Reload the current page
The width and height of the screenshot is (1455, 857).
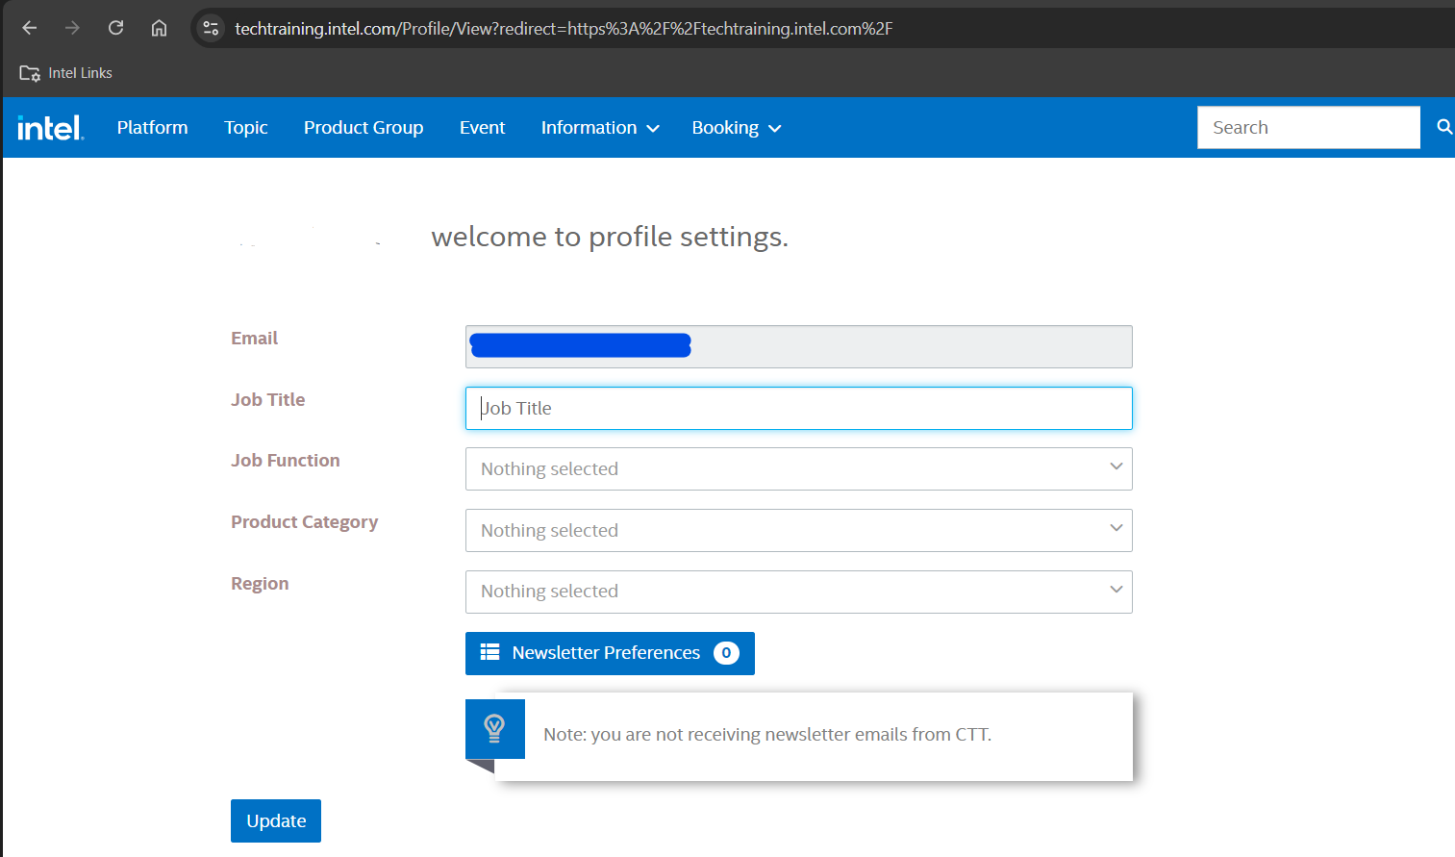tap(115, 28)
